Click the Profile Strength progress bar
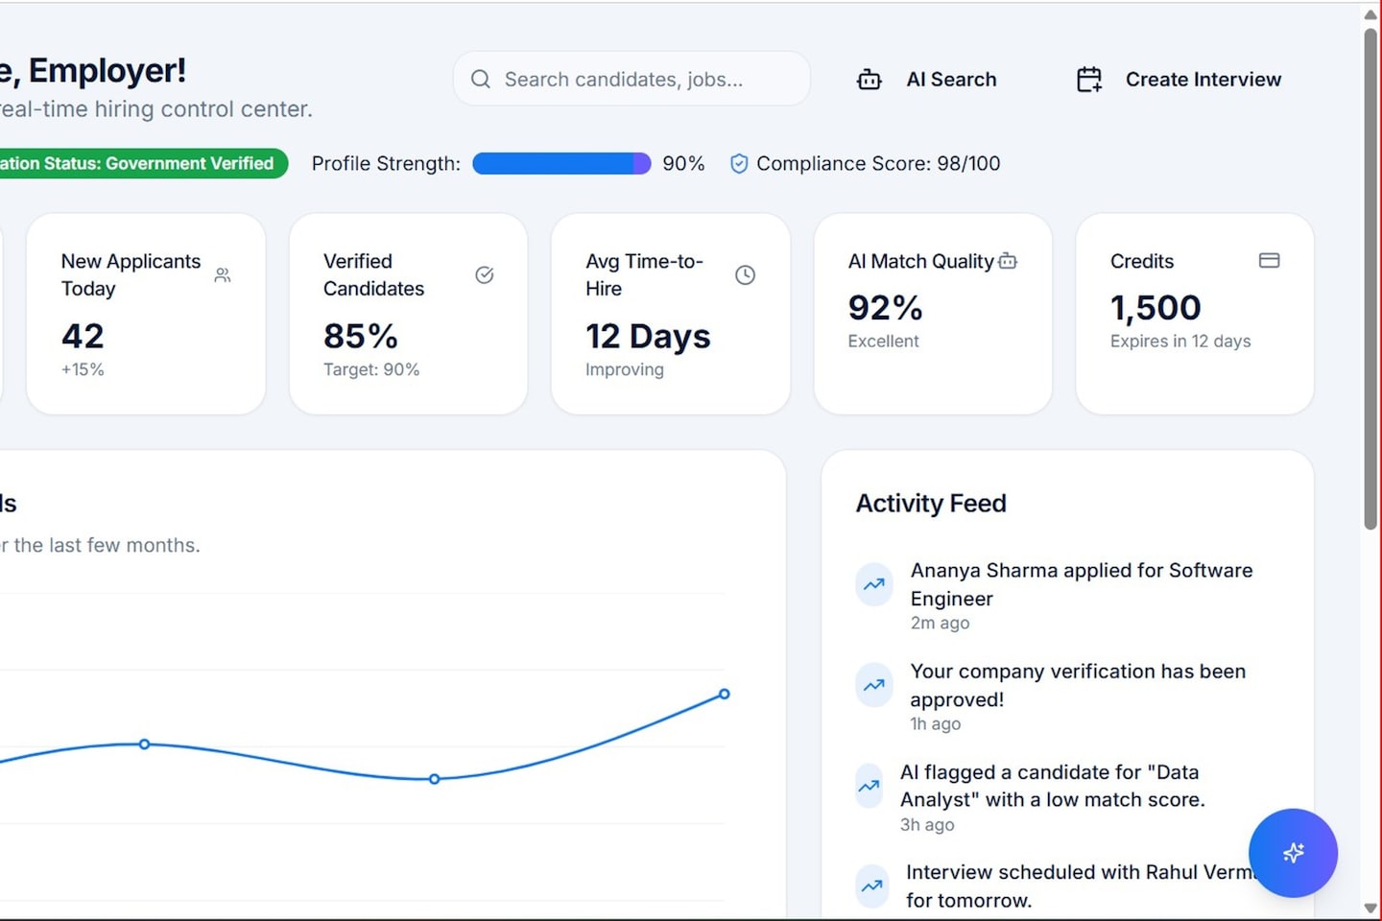This screenshot has height=921, width=1382. (561, 164)
